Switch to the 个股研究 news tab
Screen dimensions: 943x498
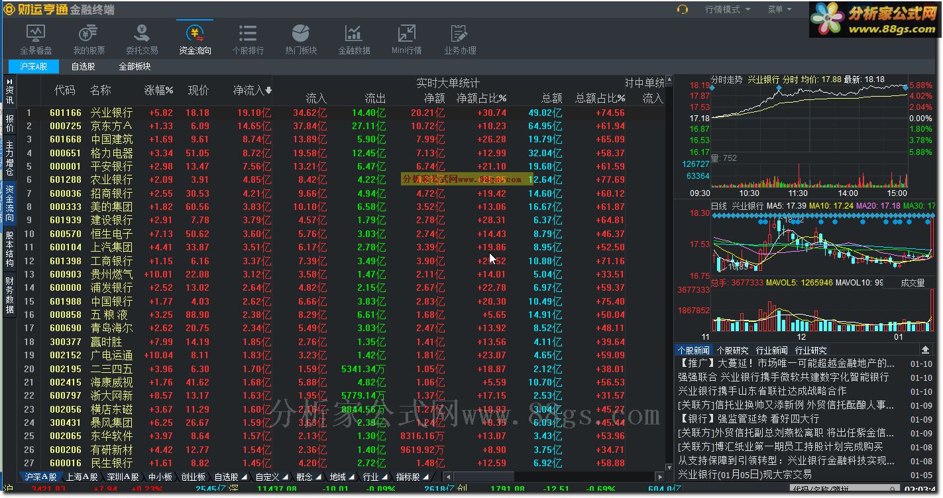pyautogui.click(x=732, y=350)
